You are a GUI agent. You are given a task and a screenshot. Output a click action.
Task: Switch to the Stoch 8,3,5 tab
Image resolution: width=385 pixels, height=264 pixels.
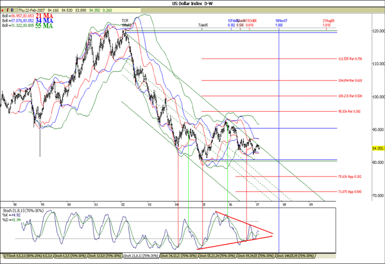click(71, 256)
